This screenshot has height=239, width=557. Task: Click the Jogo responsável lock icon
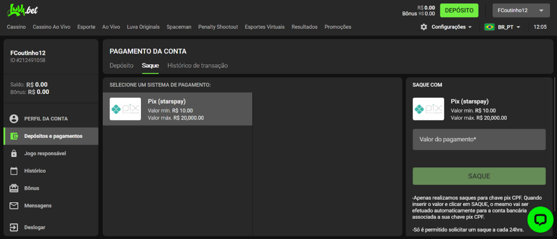click(14, 153)
